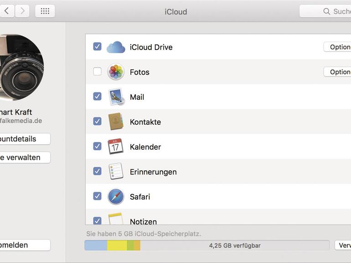Uncheck the Safari checkbox

[x=97, y=196]
